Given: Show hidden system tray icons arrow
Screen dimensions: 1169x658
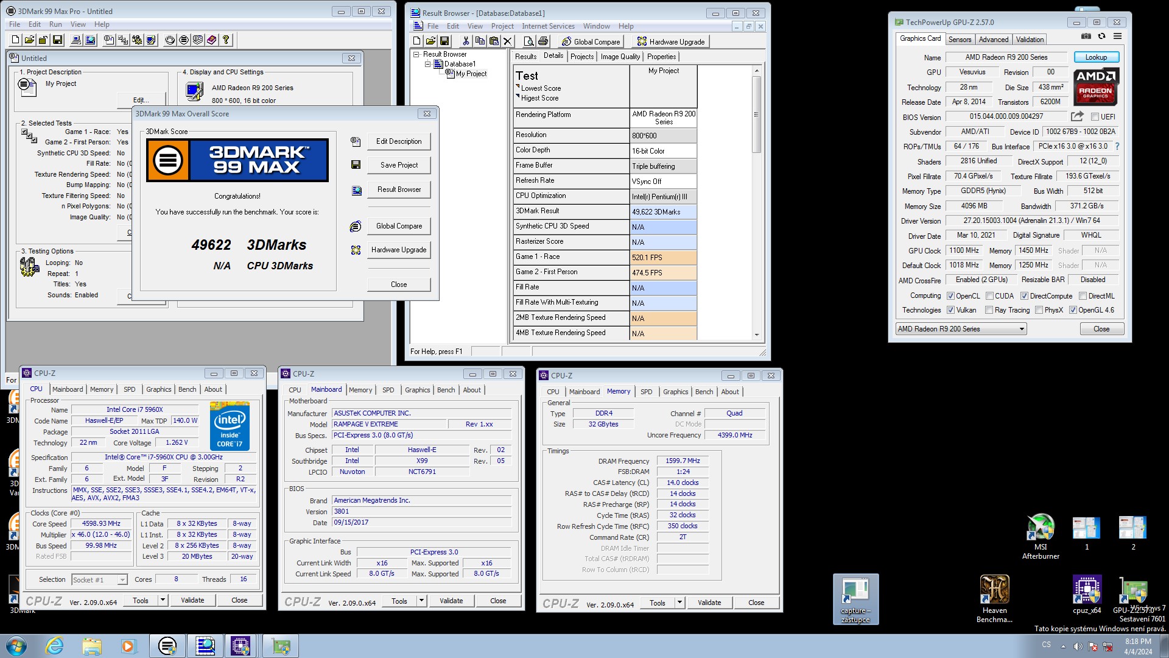Looking at the screenshot, I should [1063, 646].
